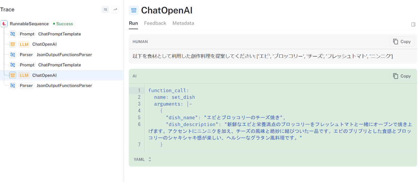
Task: Select first ChatPromptTemplate in trace tree
Action: click(60, 34)
